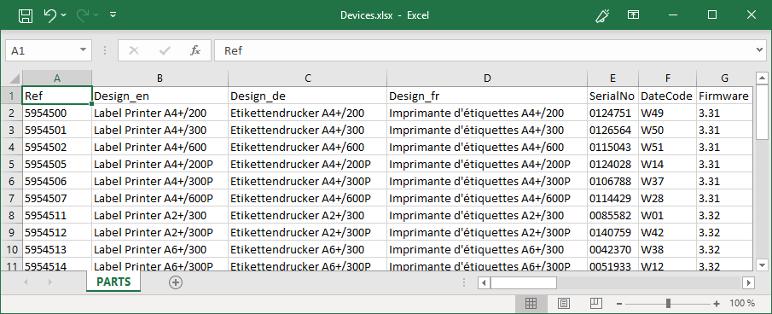Select row 8 header
772x314 pixels.
pos(11,215)
